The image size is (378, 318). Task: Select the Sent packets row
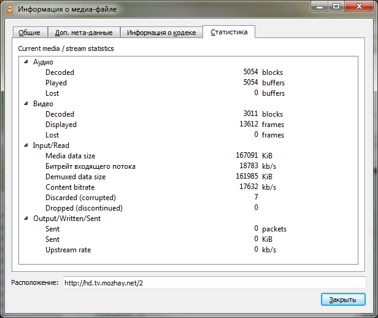coord(188,229)
